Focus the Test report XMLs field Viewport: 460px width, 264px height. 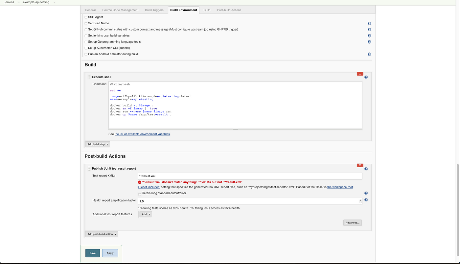[250, 176]
